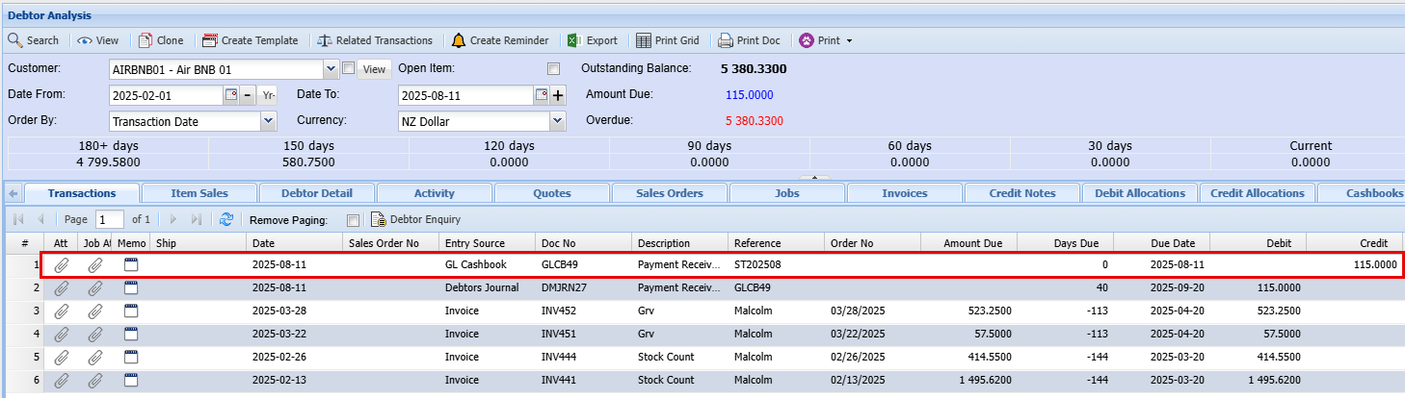Screen dimensions: 1405x398
Task: Click the Related Transactions toolbar button
Action: pos(376,40)
